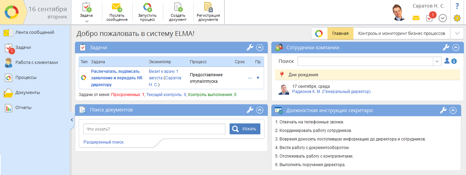The image size is (466, 175).
Task: Open the Задача toolbar button
Action: pos(86,10)
